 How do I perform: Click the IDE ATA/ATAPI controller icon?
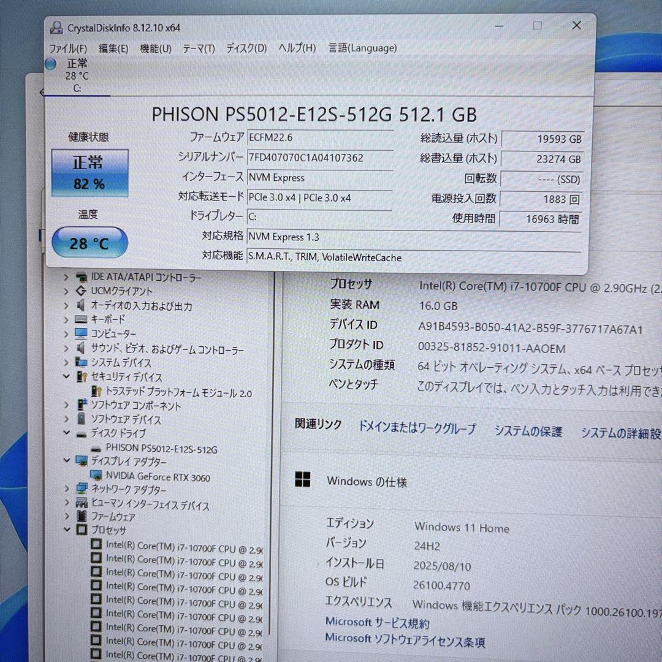coord(81,278)
